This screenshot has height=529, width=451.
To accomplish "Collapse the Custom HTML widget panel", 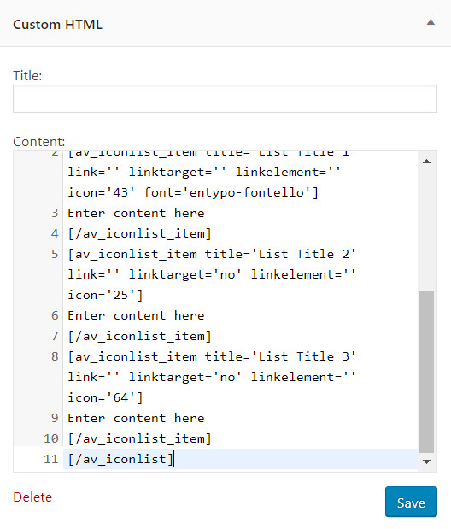I will (x=430, y=22).
